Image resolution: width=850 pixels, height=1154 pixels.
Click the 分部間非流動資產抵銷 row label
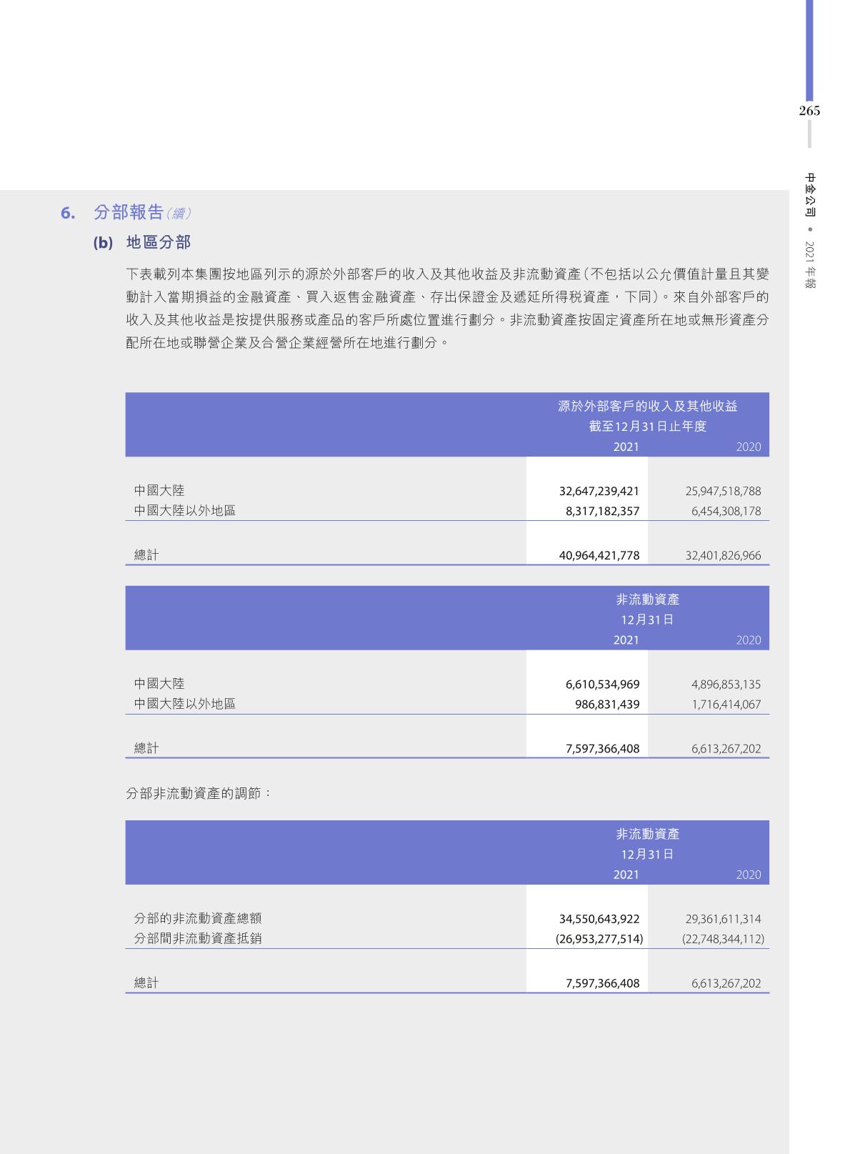[198, 939]
